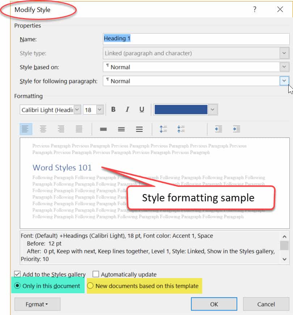
Task: Click the font size box showing 18
Action: click(90, 110)
